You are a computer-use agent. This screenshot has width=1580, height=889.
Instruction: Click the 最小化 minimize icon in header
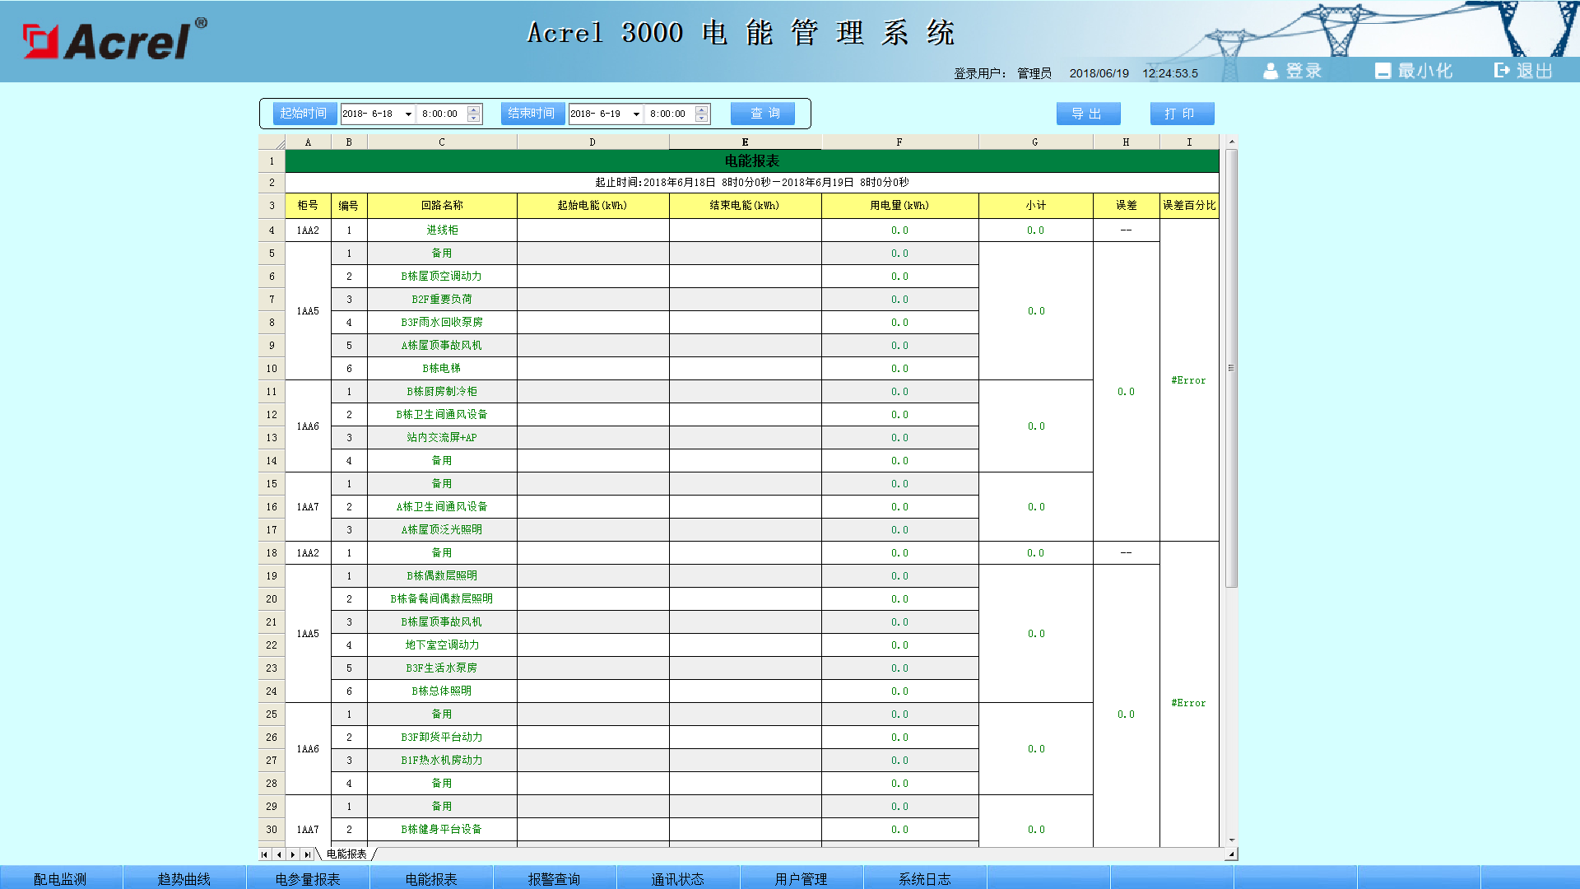[1382, 72]
